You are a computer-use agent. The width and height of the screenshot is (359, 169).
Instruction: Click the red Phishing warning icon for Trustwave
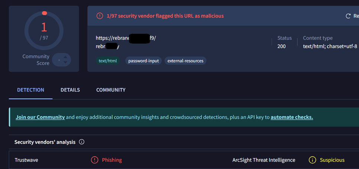tap(94, 160)
